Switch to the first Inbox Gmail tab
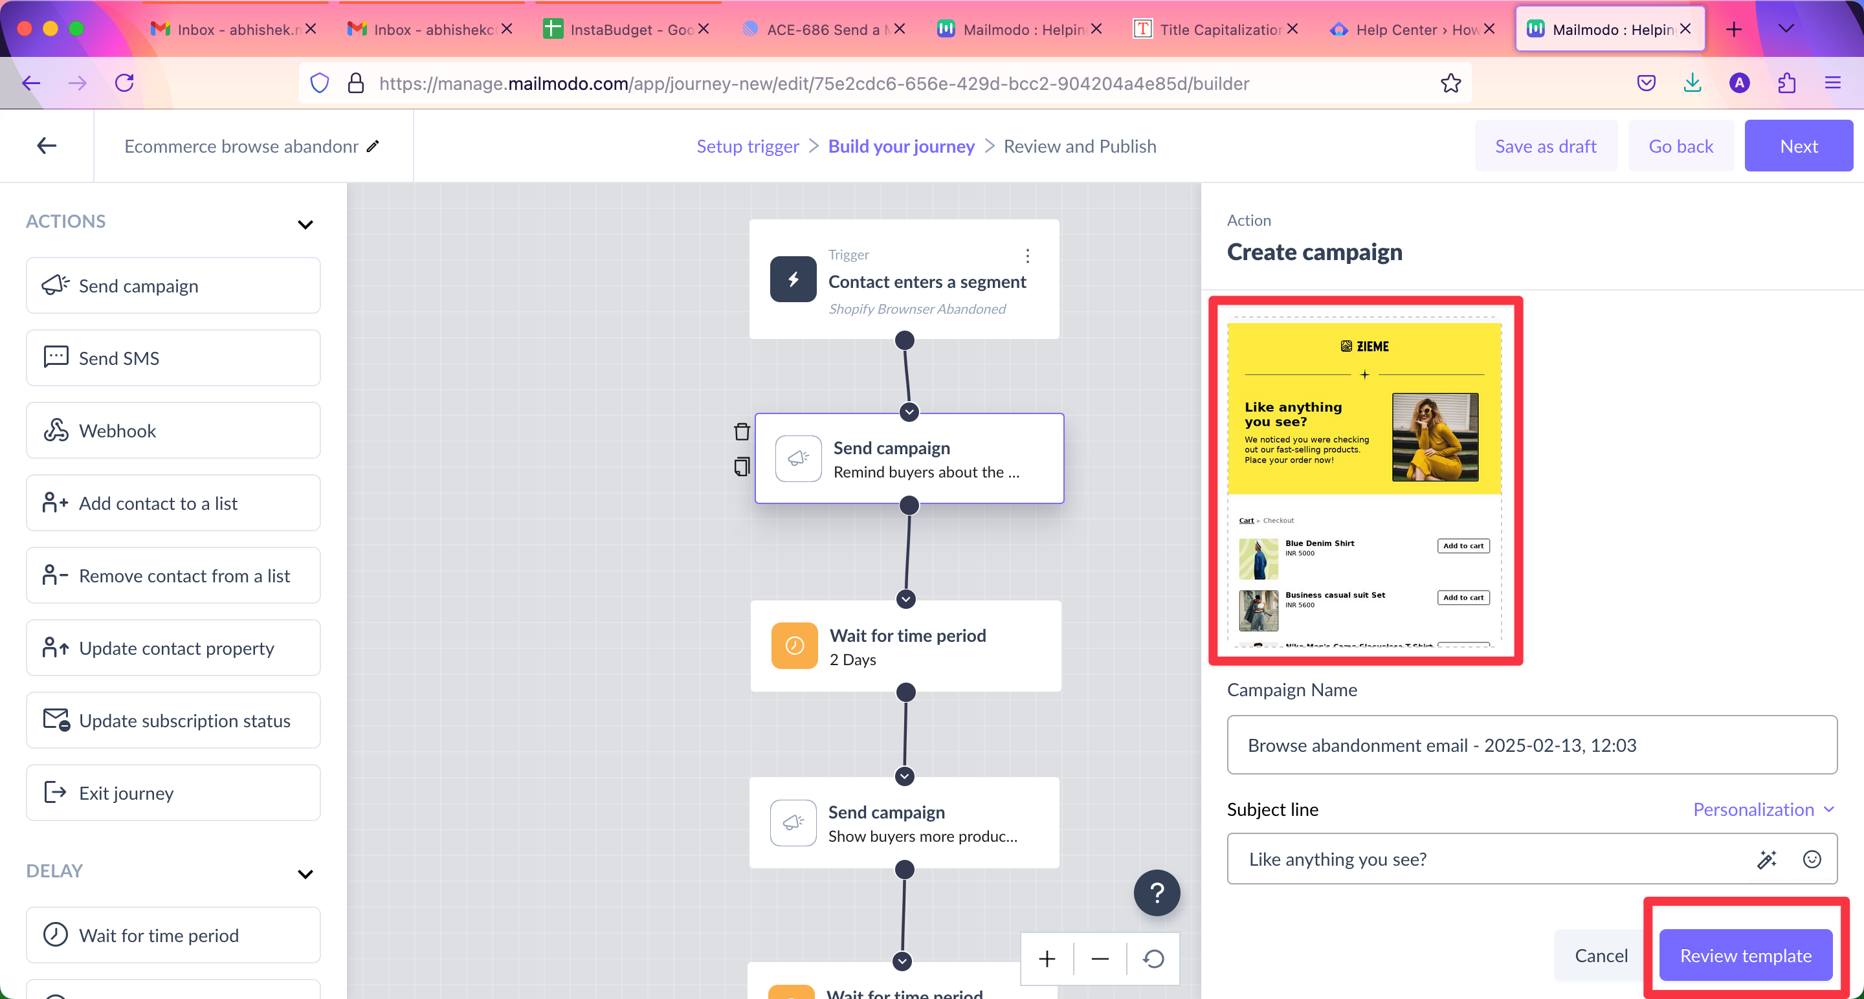 pyautogui.click(x=233, y=29)
